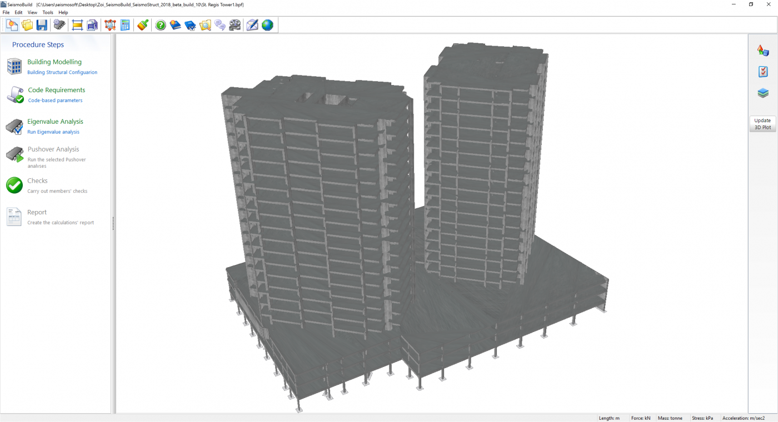Click the layers stack icon on the right
The image size is (778, 422).
pos(763,93)
